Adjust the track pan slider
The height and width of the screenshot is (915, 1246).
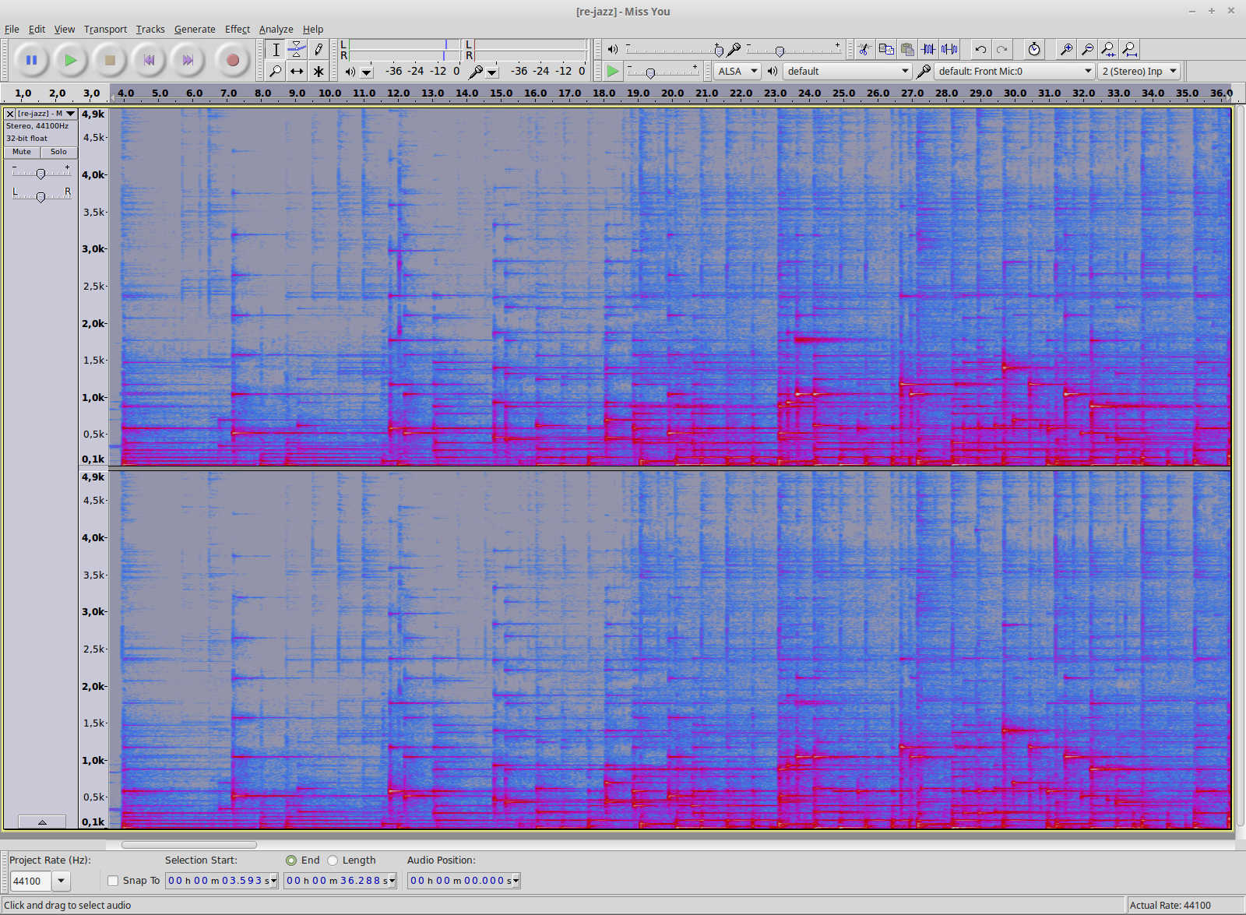coord(40,196)
